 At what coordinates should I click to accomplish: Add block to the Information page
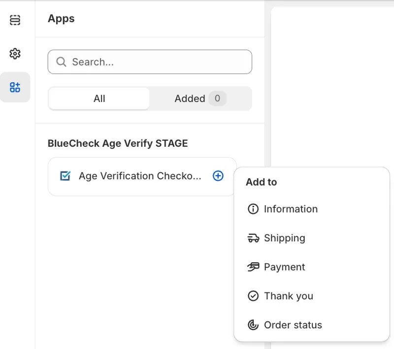312,209
